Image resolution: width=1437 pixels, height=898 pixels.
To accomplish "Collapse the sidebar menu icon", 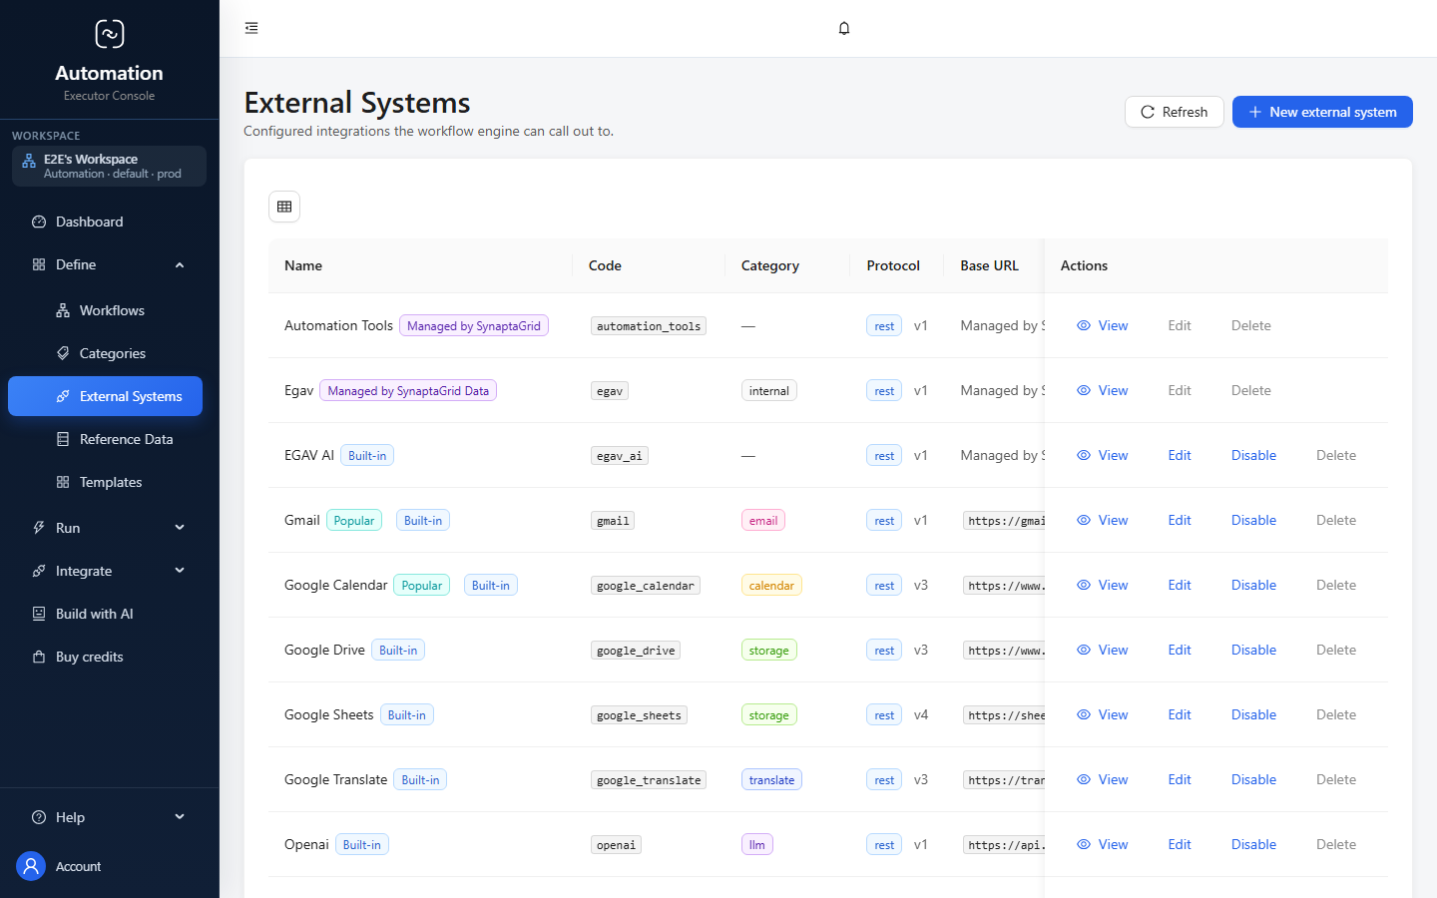I will coord(251,28).
